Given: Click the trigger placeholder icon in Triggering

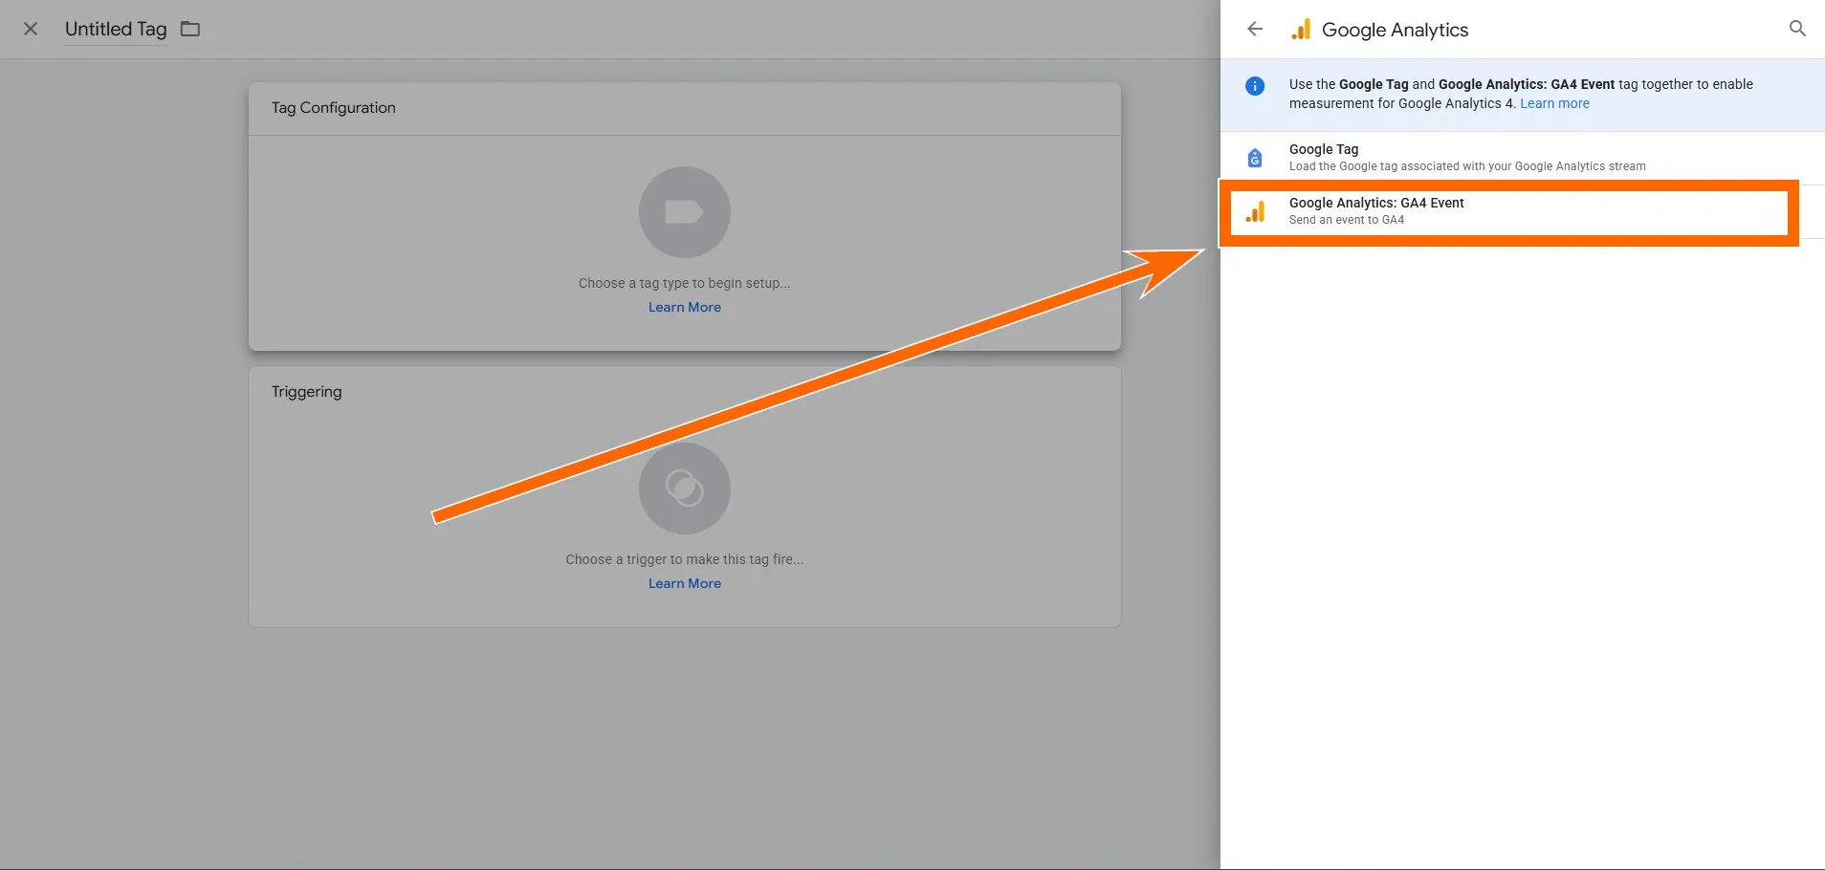Looking at the screenshot, I should tap(684, 489).
